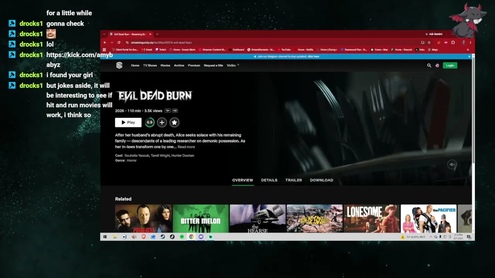Play Evil Dead Burn
Screen dimensions: 495x278
click(x=128, y=122)
